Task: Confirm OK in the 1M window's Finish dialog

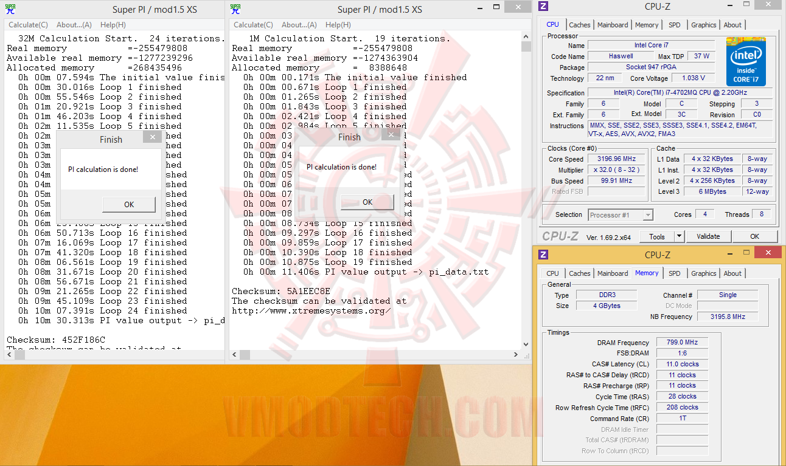Action: tap(367, 202)
